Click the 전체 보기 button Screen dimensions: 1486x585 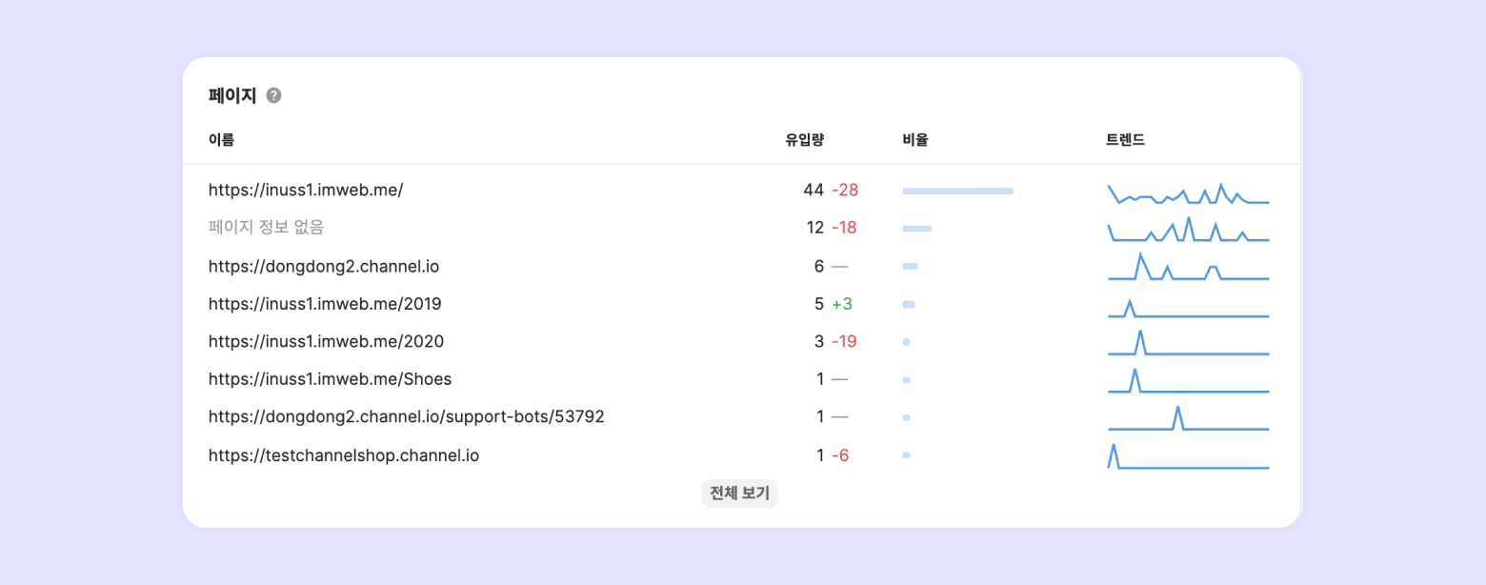point(739,494)
